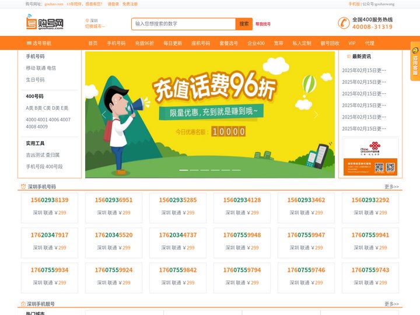Open the 私人定制 nav item
Screen dimensions: 420x315
302,43
